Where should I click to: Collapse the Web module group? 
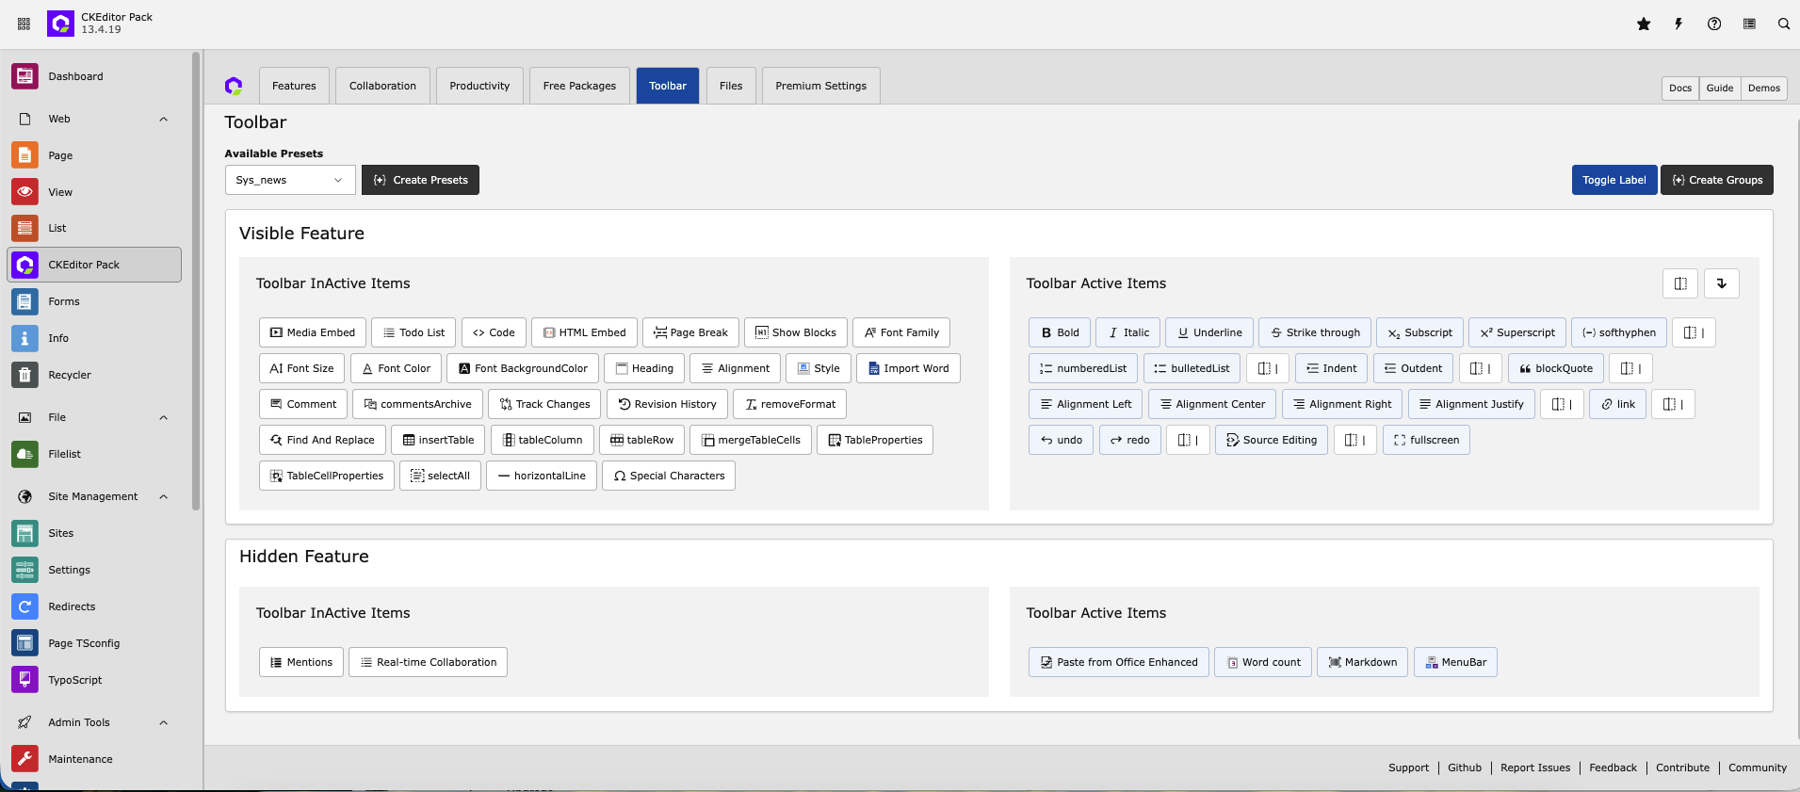coord(163,120)
